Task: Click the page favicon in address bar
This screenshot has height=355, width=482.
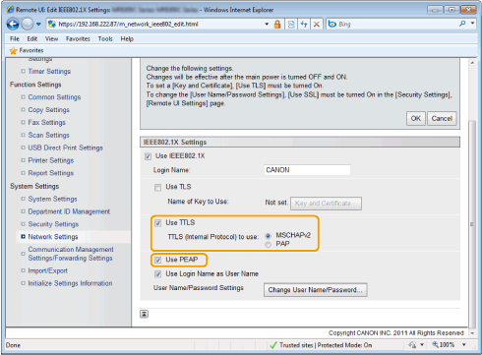Action: click(x=52, y=24)
